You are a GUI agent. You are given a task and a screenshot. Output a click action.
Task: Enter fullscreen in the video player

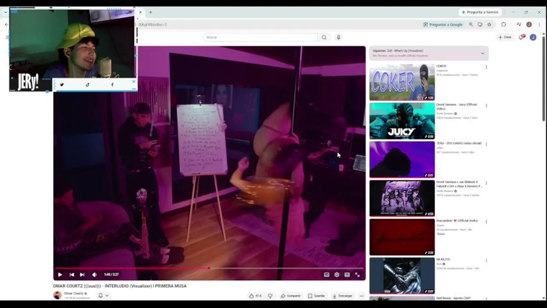point(357,275)
